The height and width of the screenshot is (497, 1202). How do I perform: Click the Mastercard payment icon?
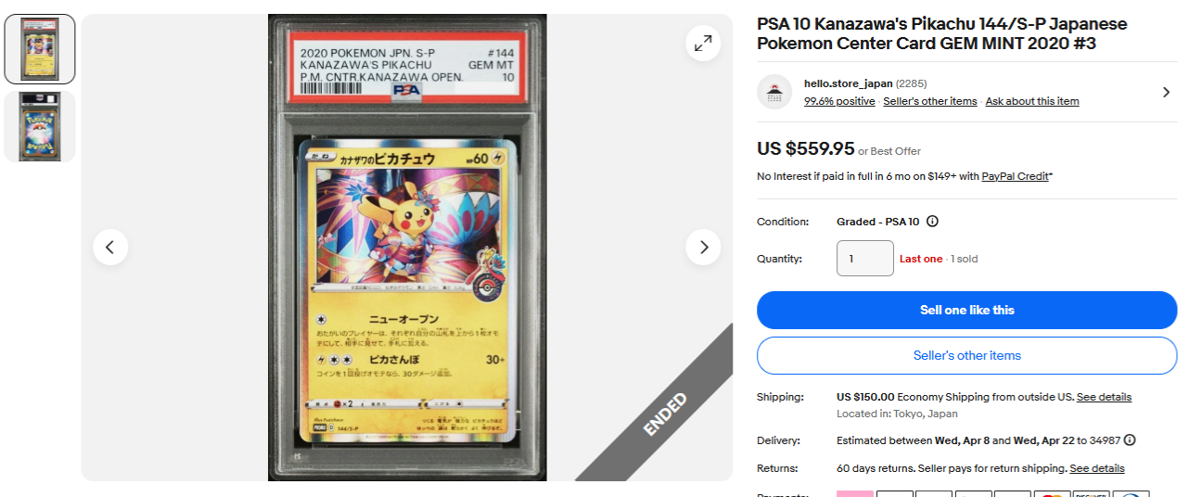[1053, 494]
